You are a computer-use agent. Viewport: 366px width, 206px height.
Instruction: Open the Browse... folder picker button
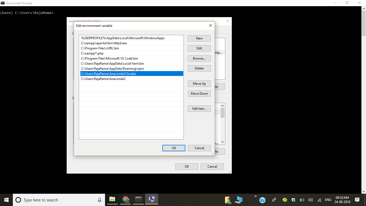tap(199, 58)
